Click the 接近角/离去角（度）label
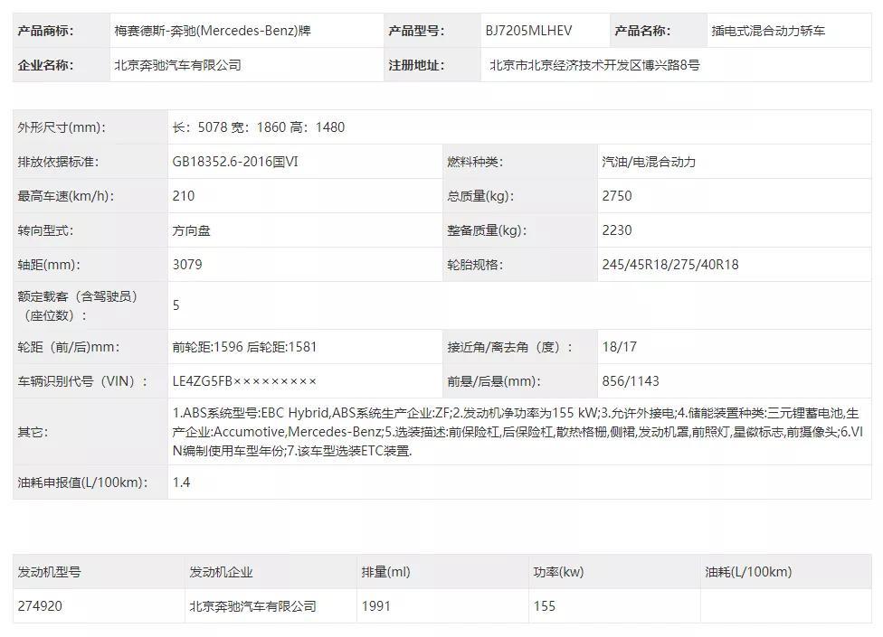Image resolution: width=883 pixels, height=637 pixels. [509, 347]
